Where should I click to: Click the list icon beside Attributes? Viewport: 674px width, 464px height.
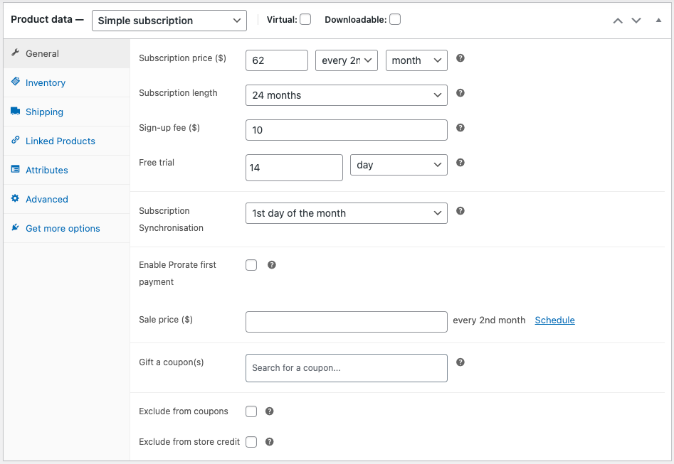coord(16,169)
